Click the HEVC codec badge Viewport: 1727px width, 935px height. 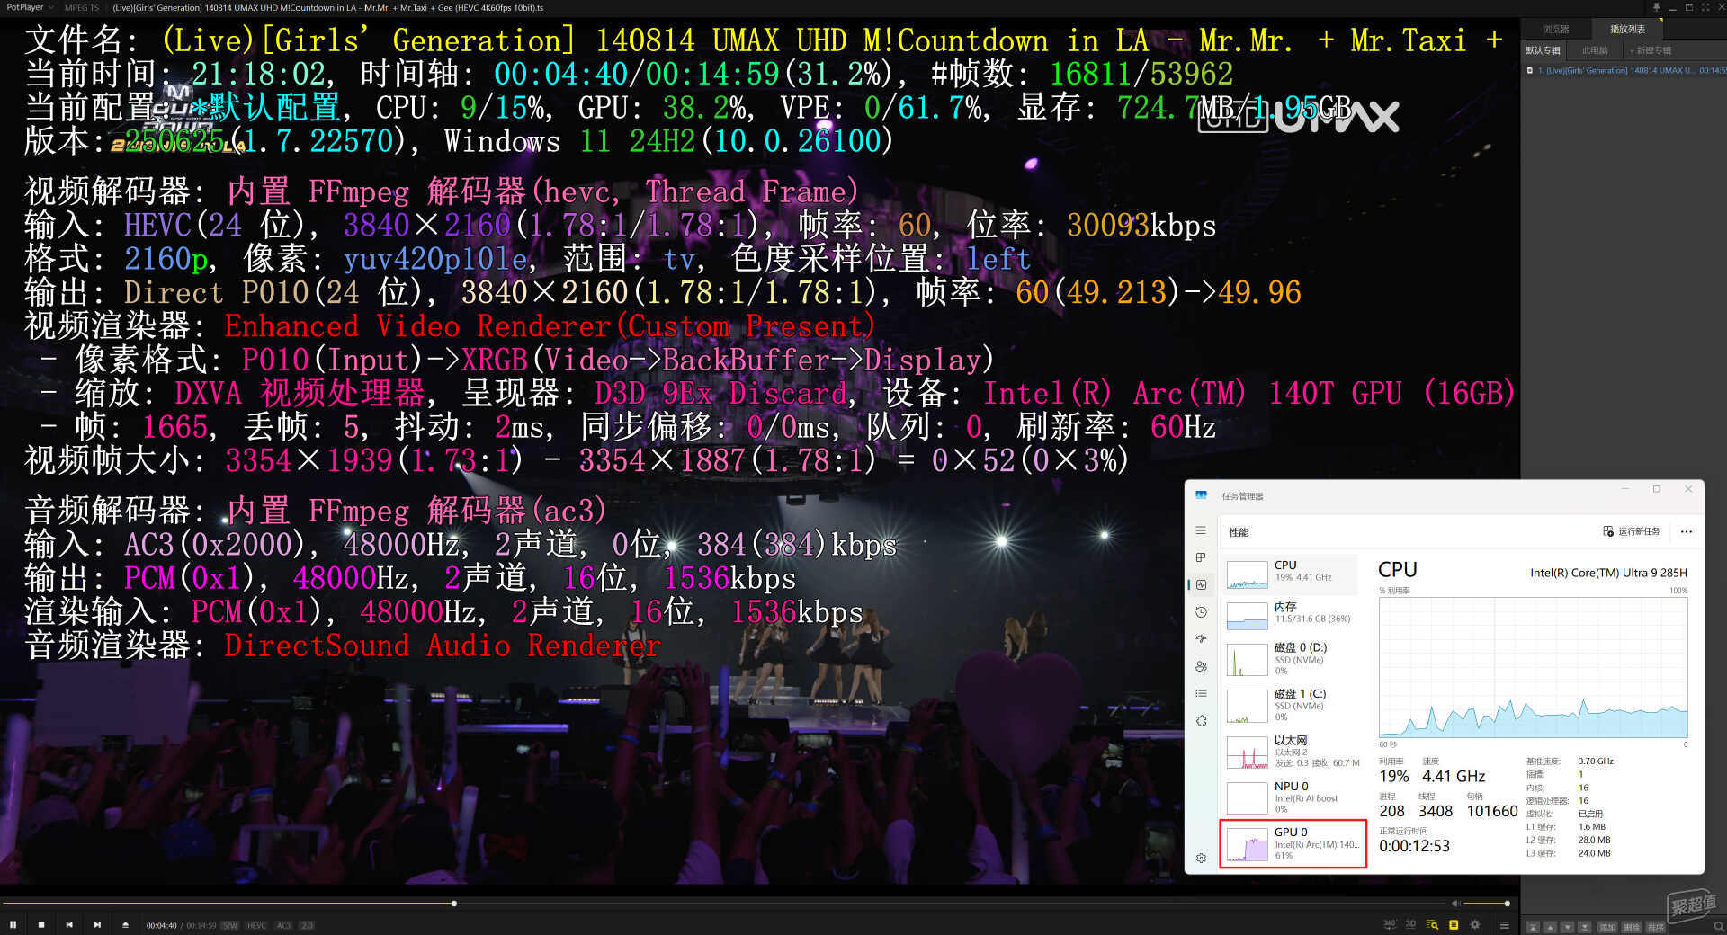tap(257, 925)
